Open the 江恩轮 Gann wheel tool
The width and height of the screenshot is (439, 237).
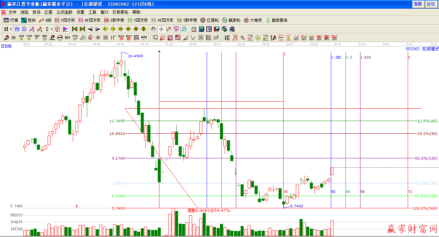pyautogui.click(x=209, y=20)
